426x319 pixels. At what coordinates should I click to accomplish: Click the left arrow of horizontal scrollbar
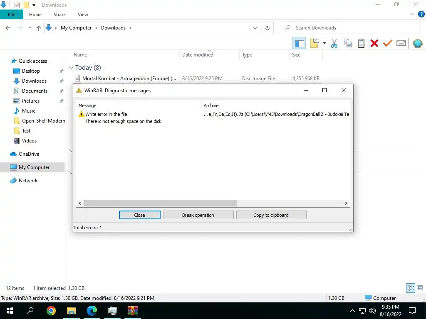80,203
